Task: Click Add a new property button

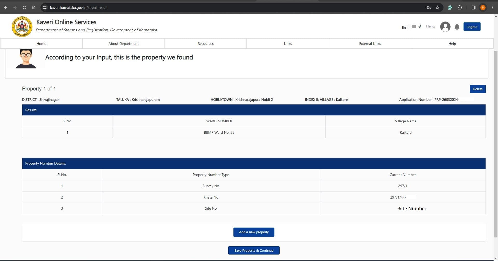Action: click(x=254, y=232)
